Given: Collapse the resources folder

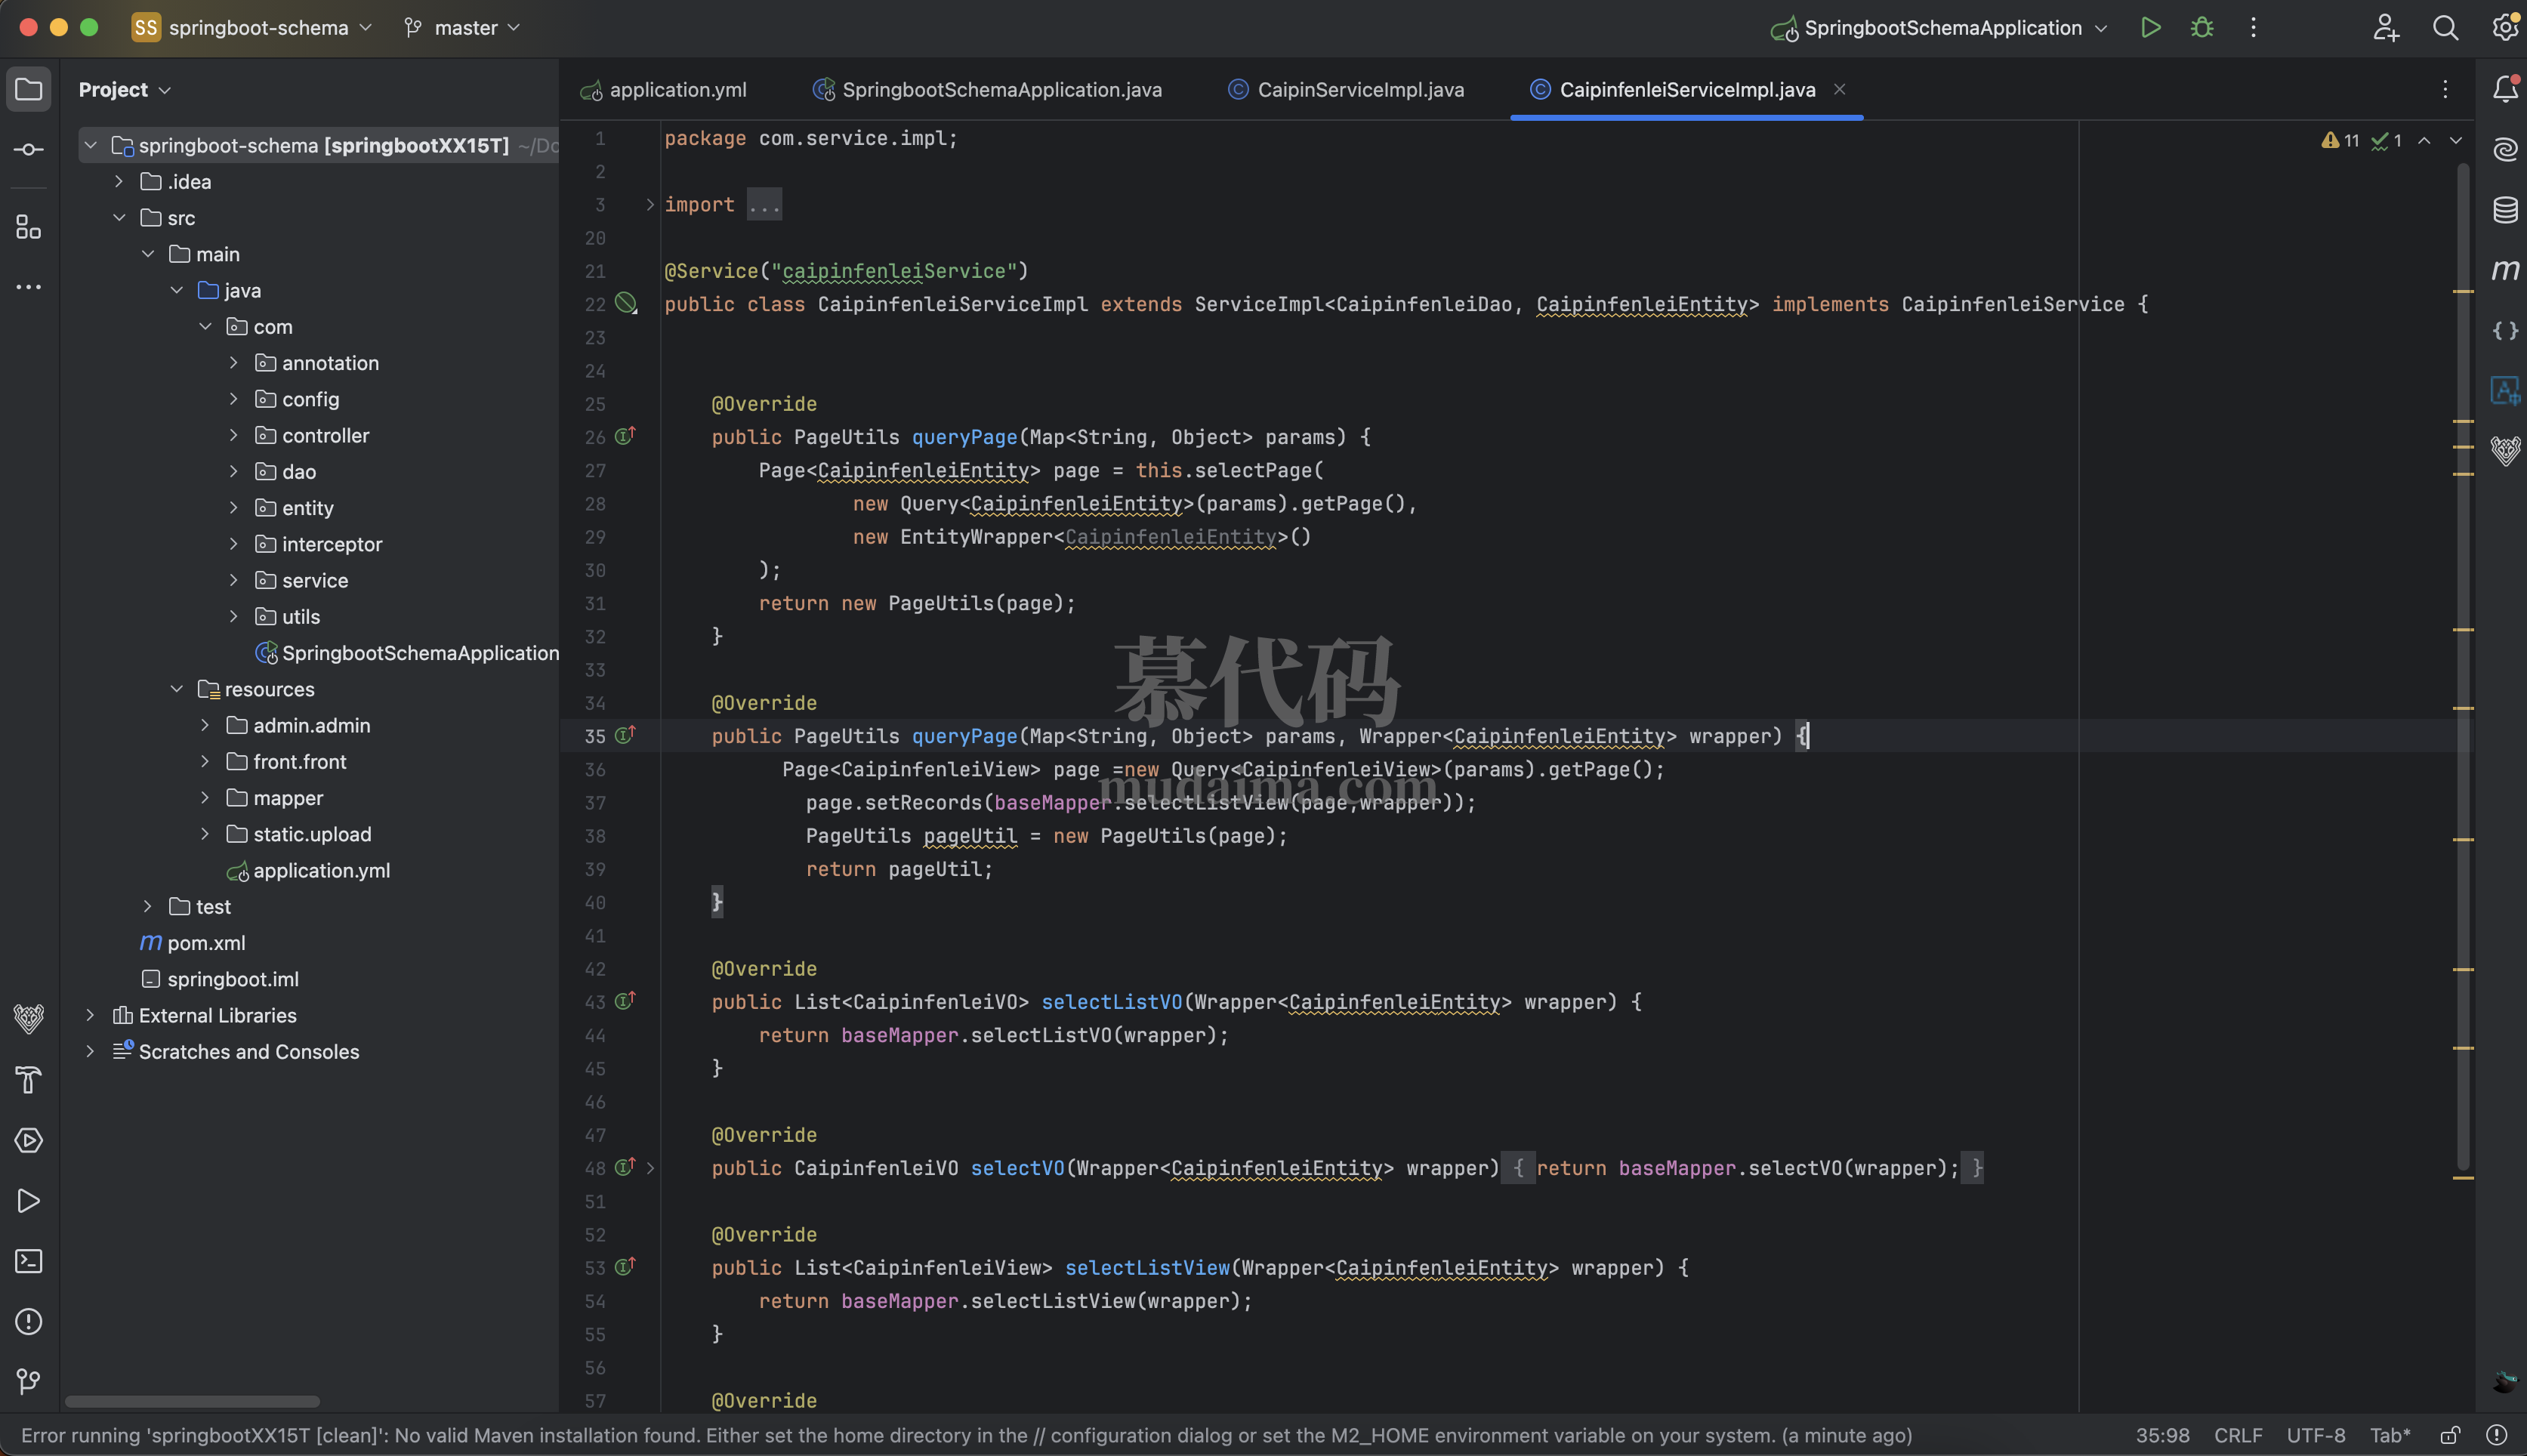Looking at the screenshot, I should pos(177,689).
